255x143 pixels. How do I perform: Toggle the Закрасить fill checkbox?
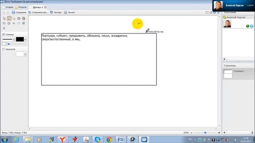tap(4, 49)
